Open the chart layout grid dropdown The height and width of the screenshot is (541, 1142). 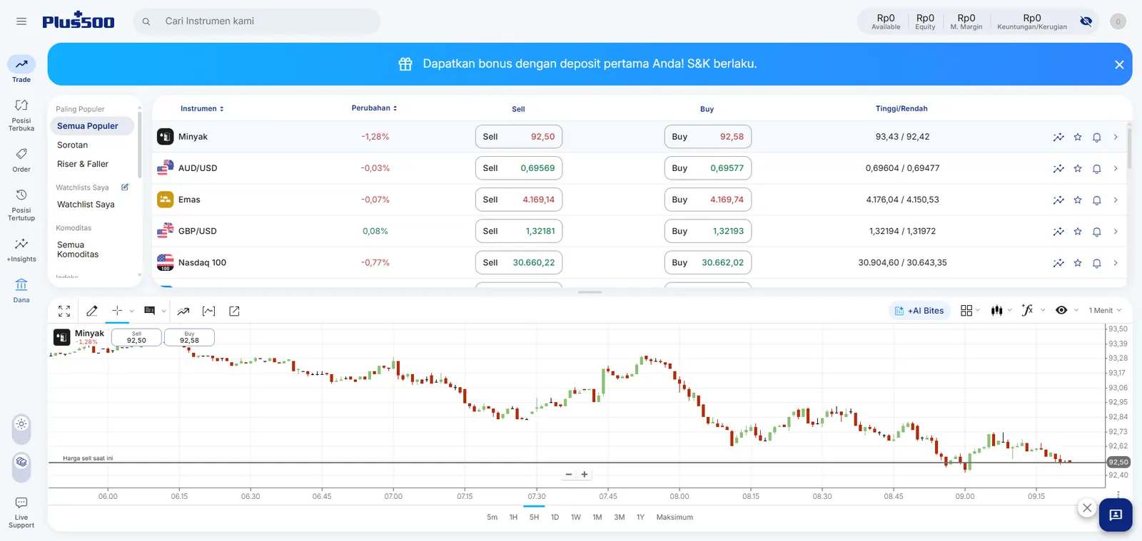[x=970, y=311]
